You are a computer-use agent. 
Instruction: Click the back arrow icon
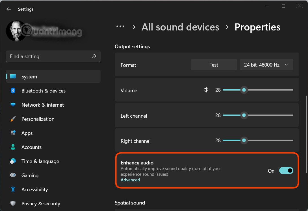click(9, 9)
